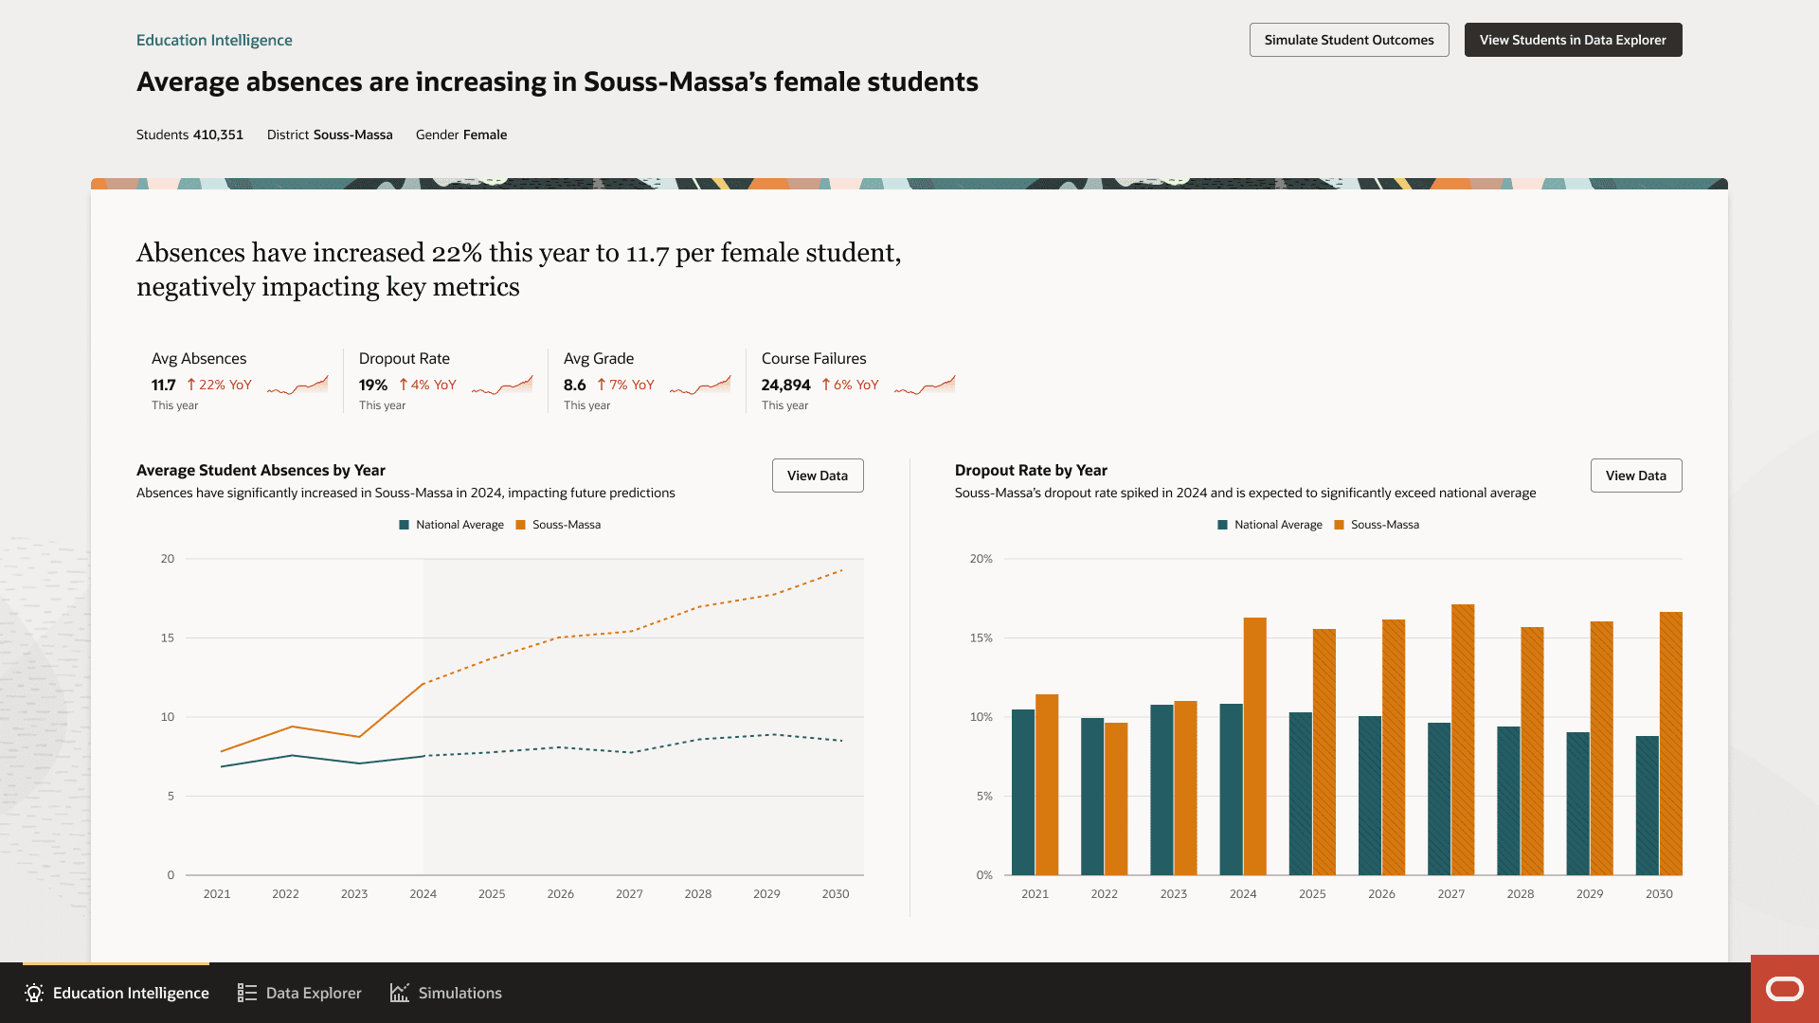Click the Course Failures sparkline chart
The height and width of the screenshot is (1023, 1819).
tap(925, 386)
